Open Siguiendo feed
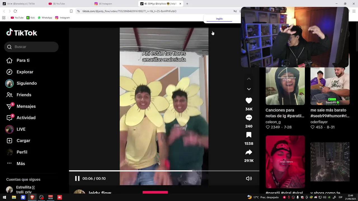358x201 pixels. point(27,83)
